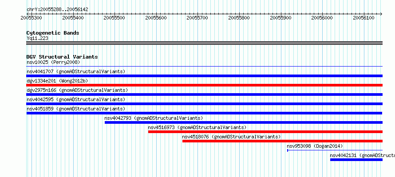
Task: Open nsv4051859 gnomAD variant label
Action: pyautogui.click(x=76, y=109)
